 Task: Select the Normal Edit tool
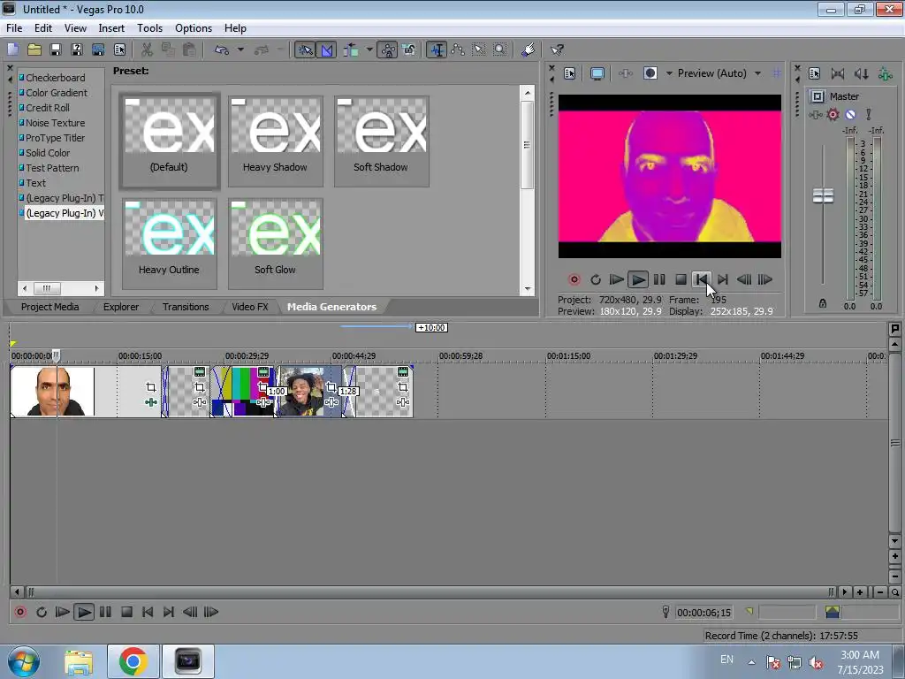coord(437,50)
